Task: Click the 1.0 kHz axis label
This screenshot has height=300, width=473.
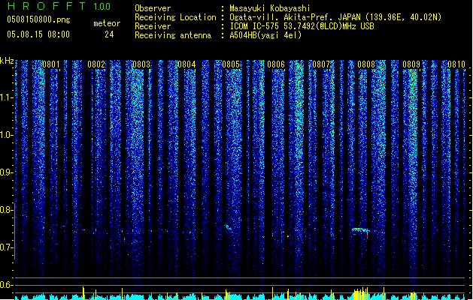Action: (x=6, y=135)
